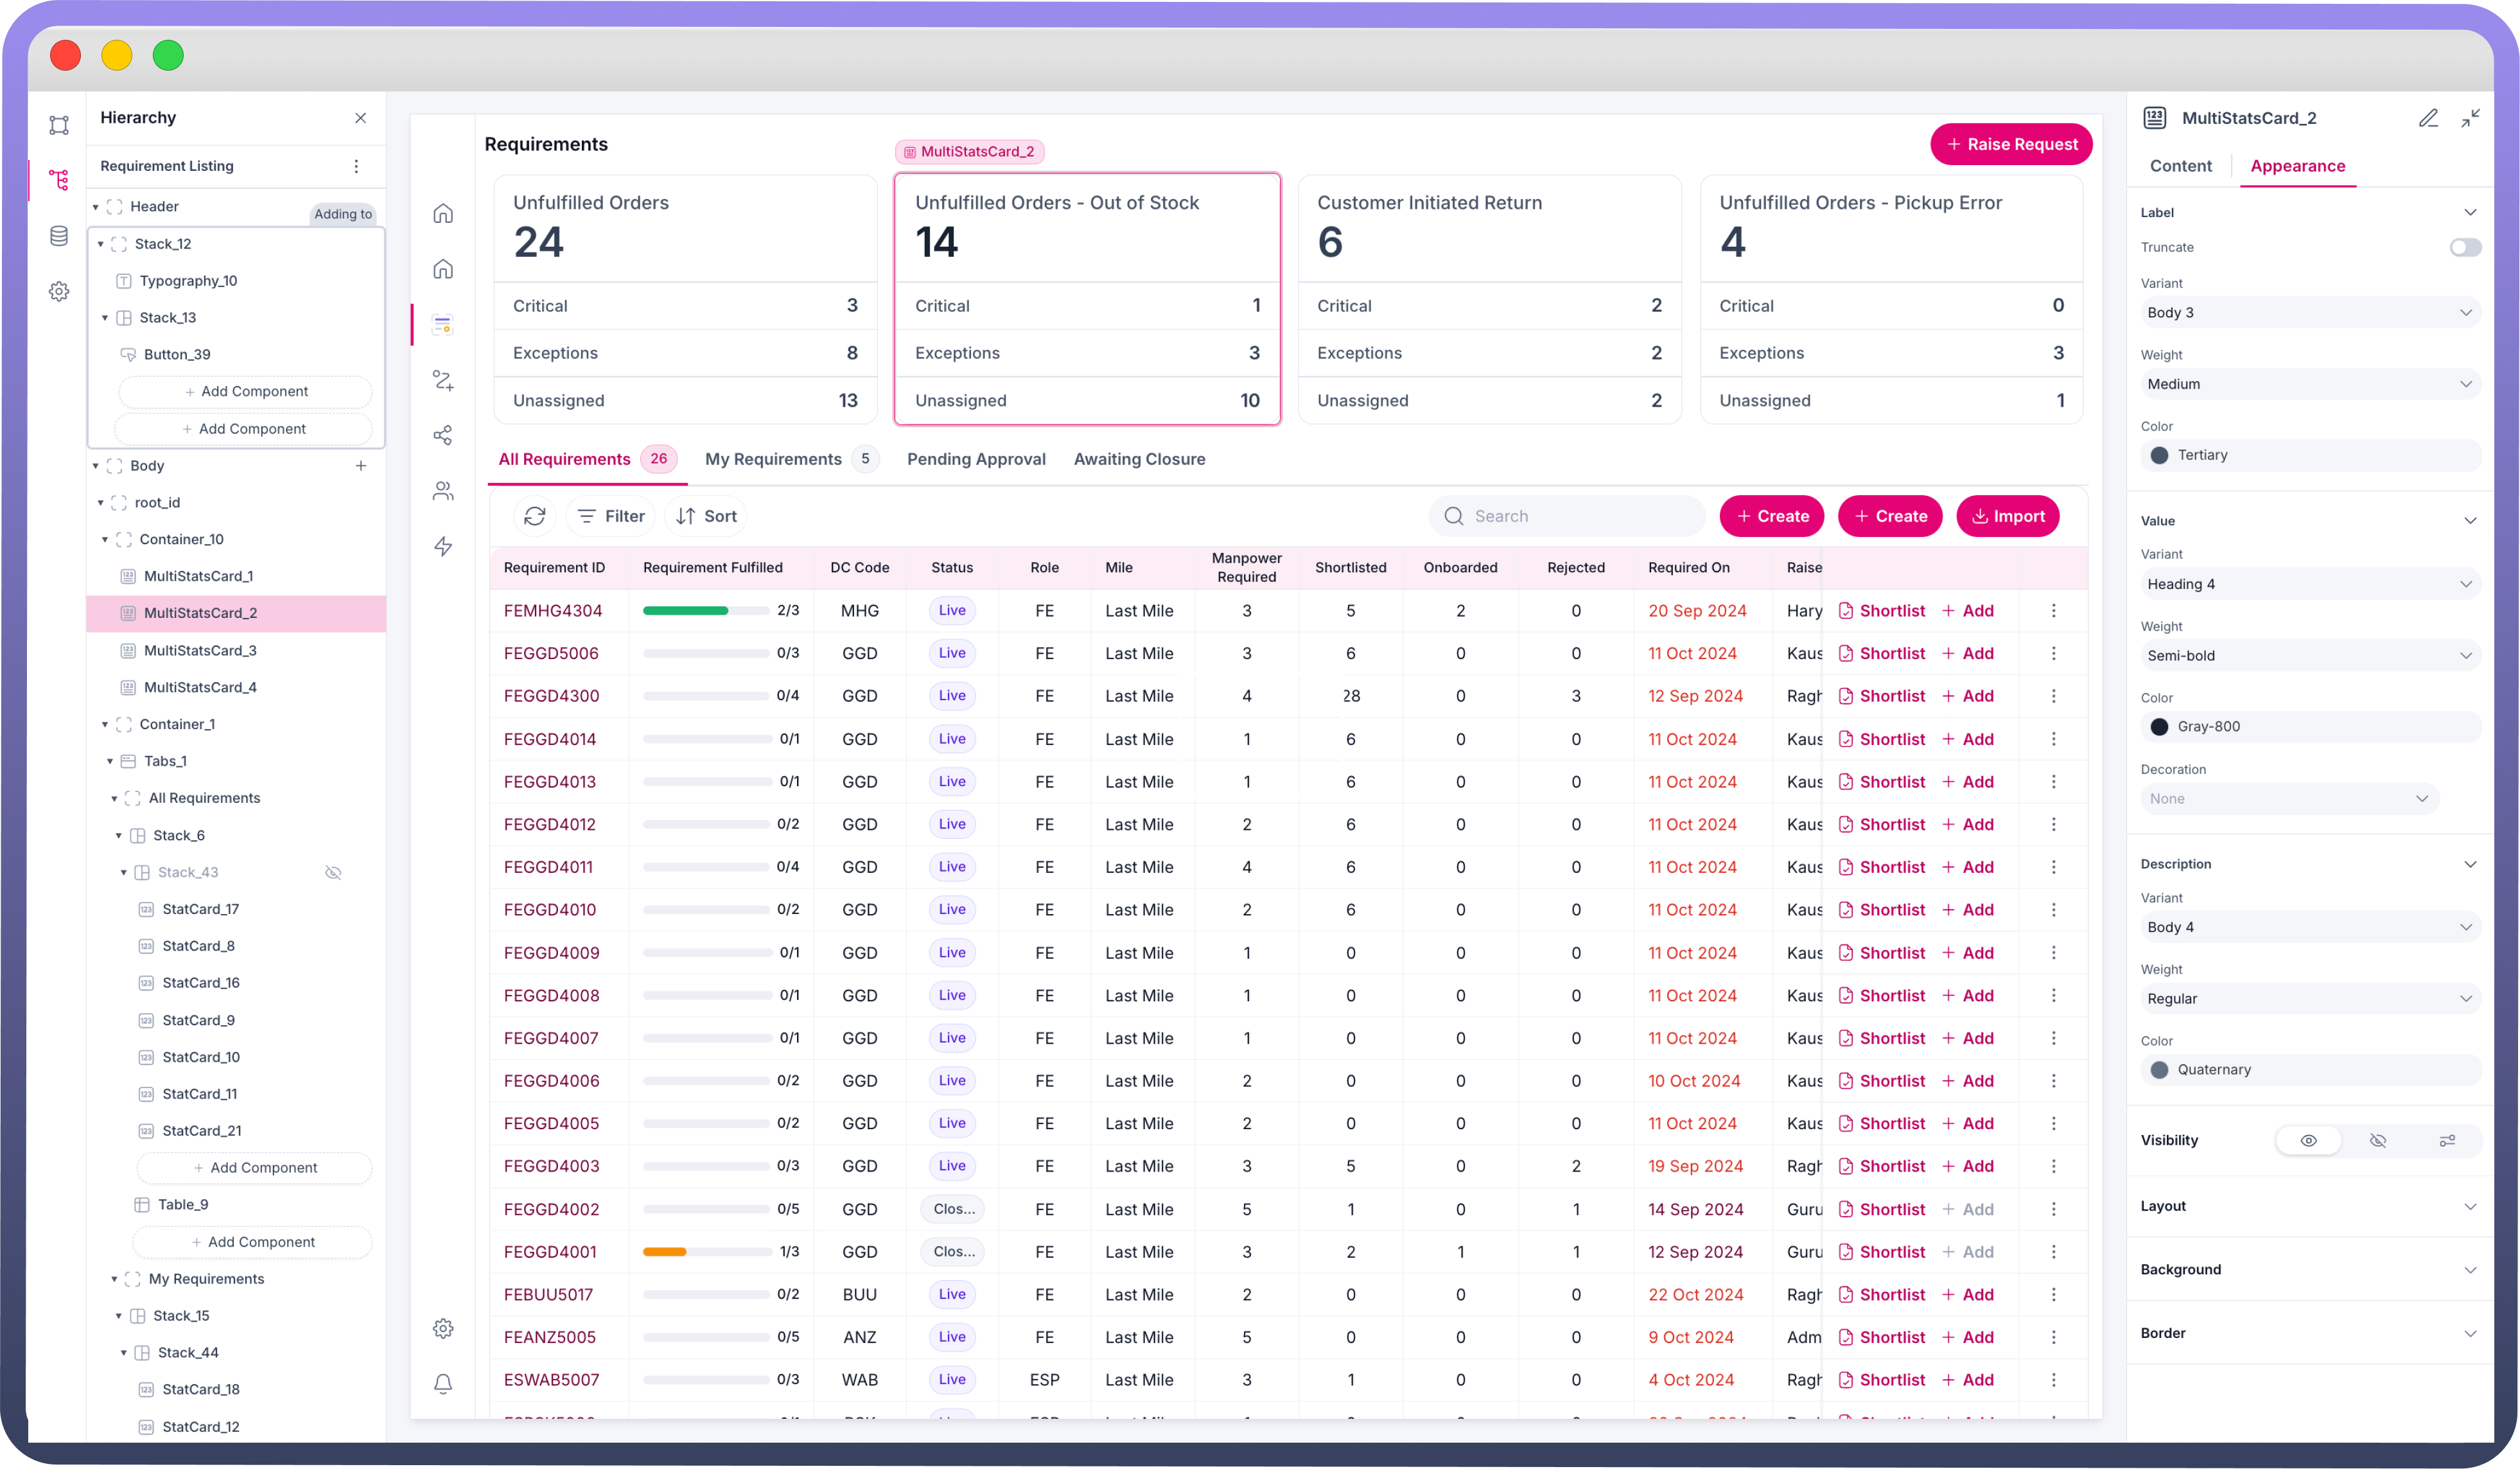Open the notifications bell icon
This screenshot has height=1469, width=2520.
tap(443, 1383)
